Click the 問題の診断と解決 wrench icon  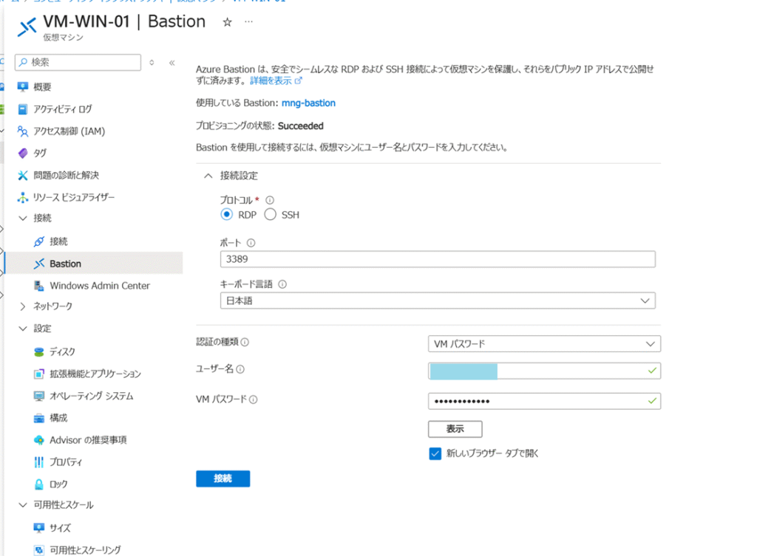[23, 176]
